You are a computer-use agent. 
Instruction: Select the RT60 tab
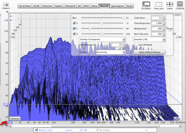[x=86, y=6]
